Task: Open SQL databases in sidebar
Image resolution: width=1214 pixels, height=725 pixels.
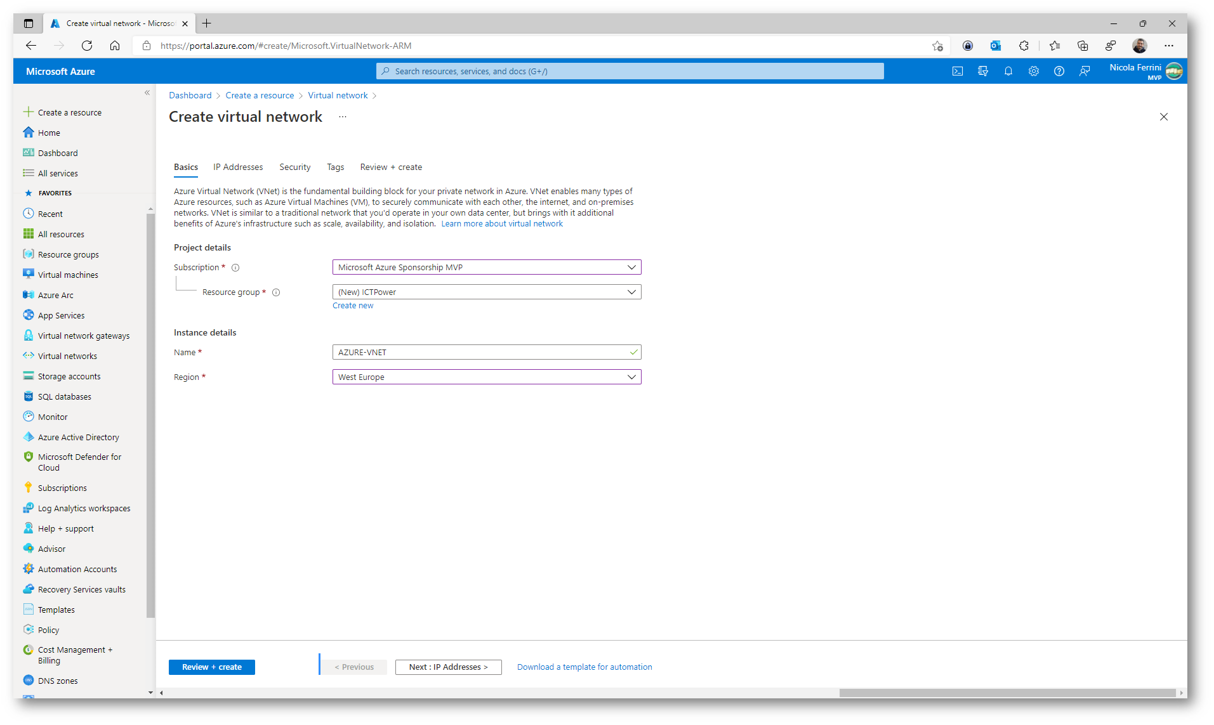Action: [64, 396]
